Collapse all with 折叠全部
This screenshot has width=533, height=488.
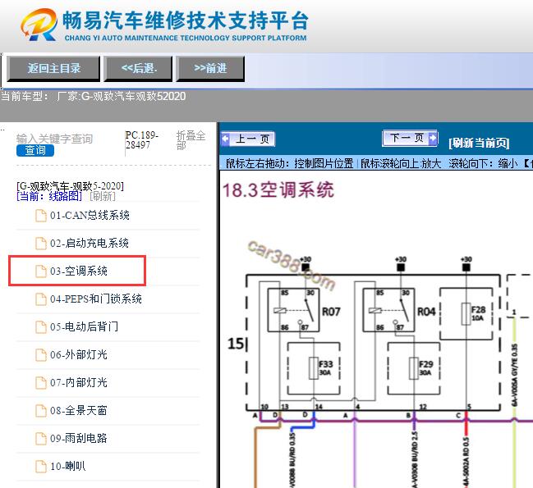click(191, 140)
